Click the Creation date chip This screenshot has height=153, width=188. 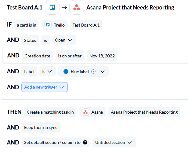point(37,56)
